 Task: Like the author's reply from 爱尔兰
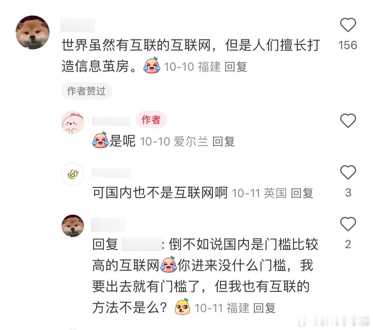[348, 120]
